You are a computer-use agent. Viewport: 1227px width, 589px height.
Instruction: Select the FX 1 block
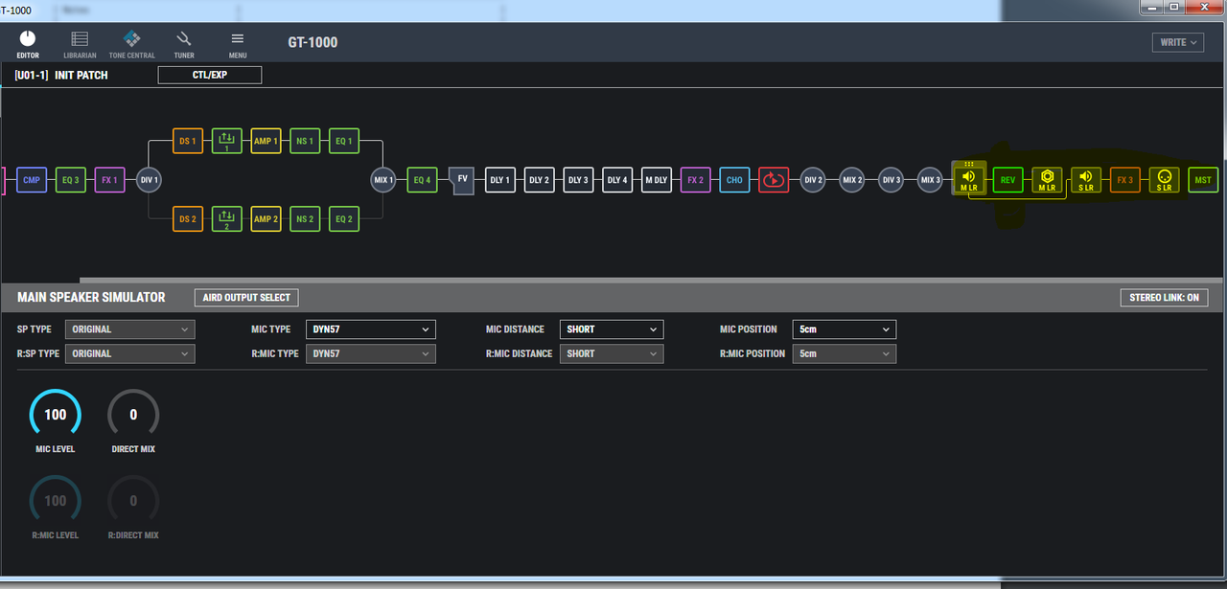click(x=110, y=179)
